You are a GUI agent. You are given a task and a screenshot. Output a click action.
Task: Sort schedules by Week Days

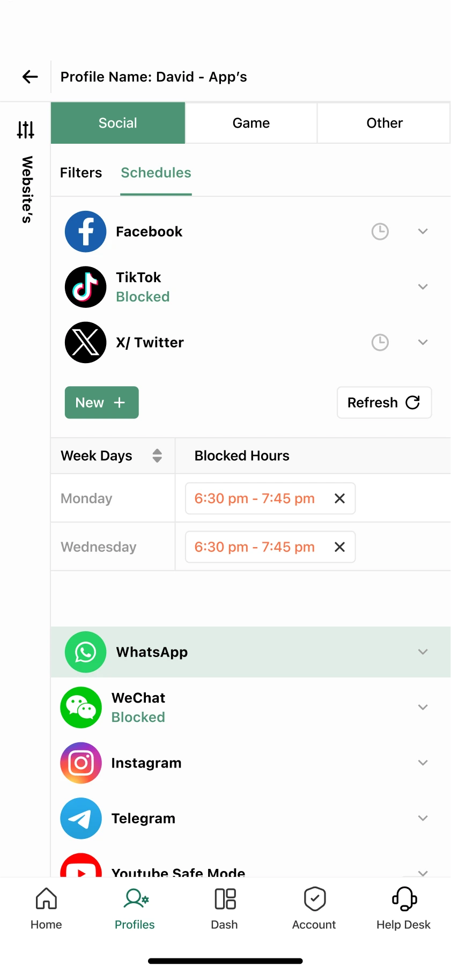tap(157, 456)
